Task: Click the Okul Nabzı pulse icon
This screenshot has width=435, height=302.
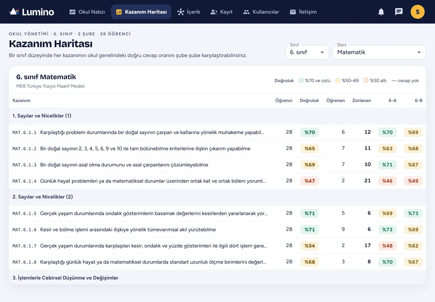Action: pos(72,12)
